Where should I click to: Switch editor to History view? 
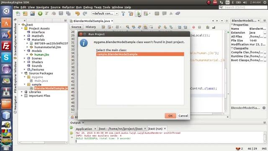[90, 27]
